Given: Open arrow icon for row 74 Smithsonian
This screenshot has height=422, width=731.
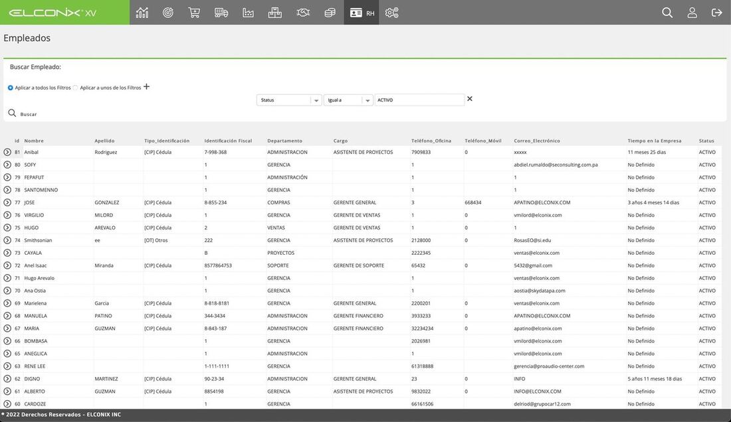Looking at the screenshot, I should [7, 240].
